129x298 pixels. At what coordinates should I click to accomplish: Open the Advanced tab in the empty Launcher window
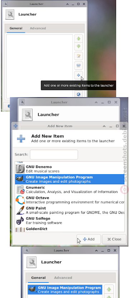[x=38, y=28]
